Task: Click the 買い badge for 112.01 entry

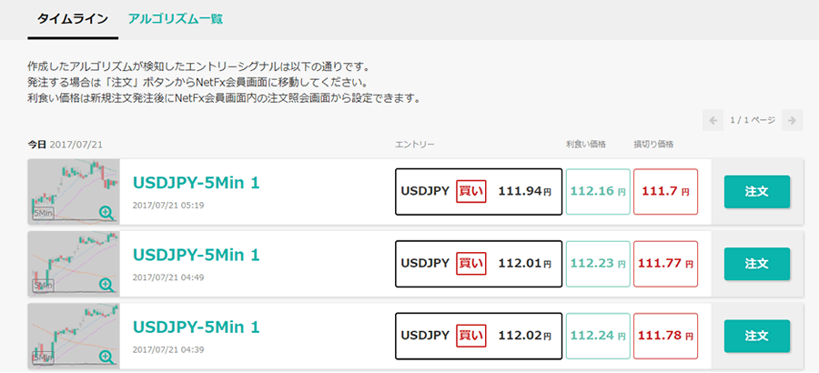Action: pos(471,264)
